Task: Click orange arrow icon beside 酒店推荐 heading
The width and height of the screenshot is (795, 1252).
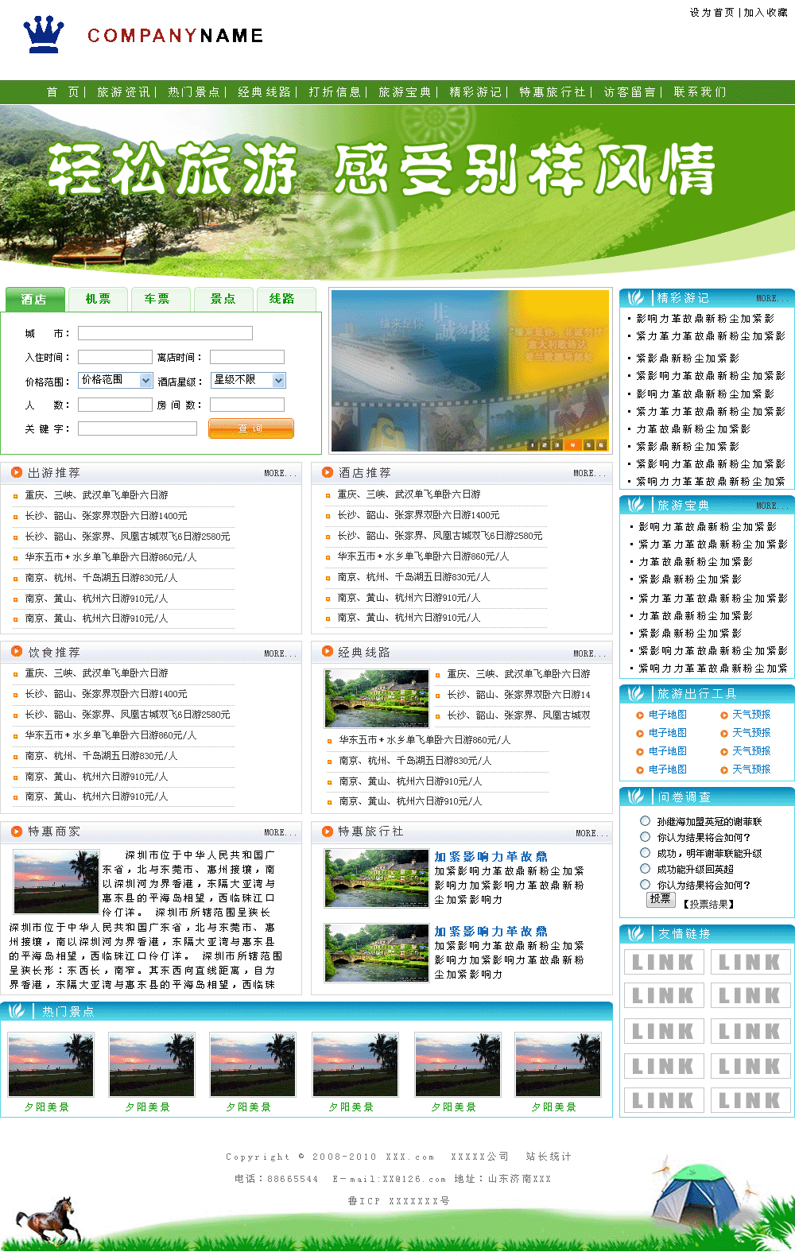Action: [x=327, y=472]
